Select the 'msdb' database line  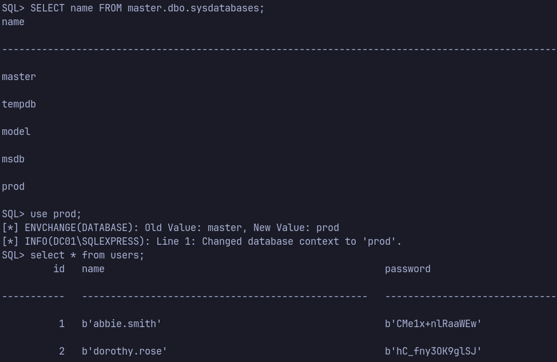pyautogui.click(x=13, y=159)
